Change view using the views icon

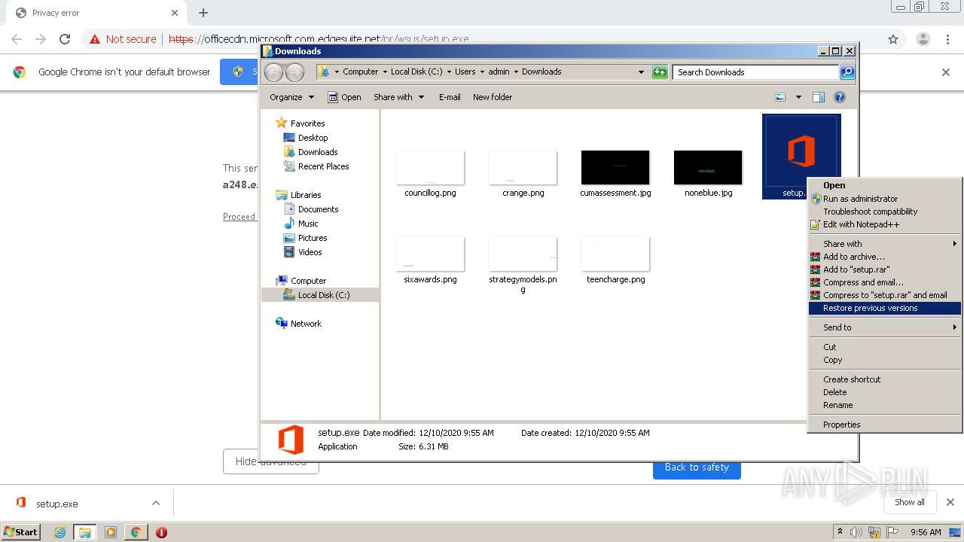tap(780, 97)
